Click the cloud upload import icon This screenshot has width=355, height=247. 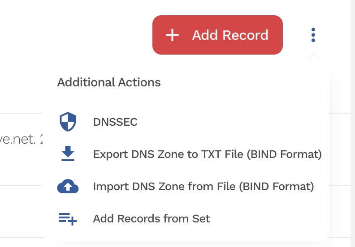pyautogui.click(x=68, y=187)
